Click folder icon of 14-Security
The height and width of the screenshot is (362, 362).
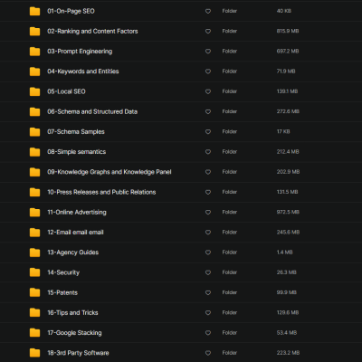[x=34, y=272]
